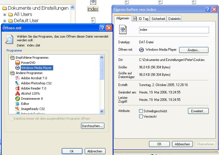Screen dimensions: 219x155
Task: Expand Default User tree node
Action: tap(5, 21)
